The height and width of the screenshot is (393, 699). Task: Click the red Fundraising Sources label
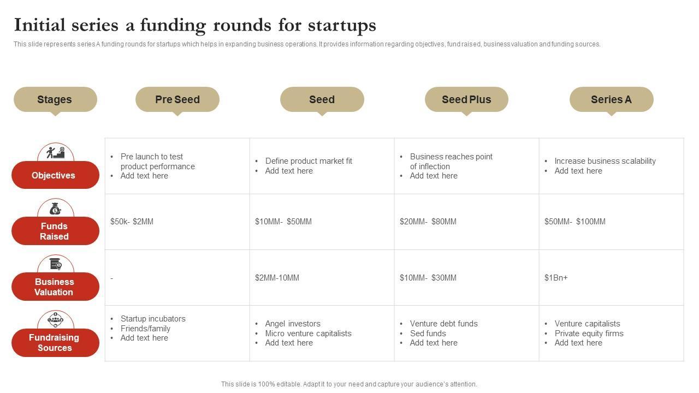(x=55, y=343)
